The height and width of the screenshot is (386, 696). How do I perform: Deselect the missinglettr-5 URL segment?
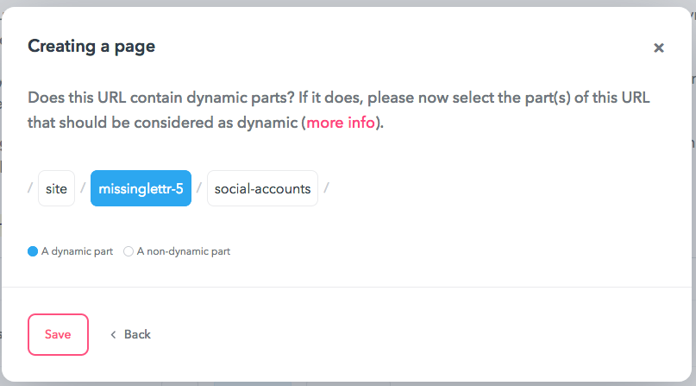pyautogui.click(x=141, y=188)
